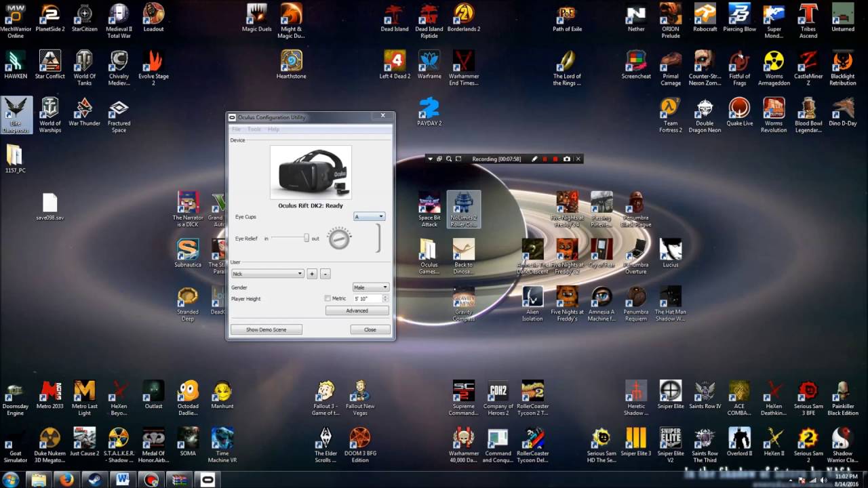Select the Borderlands 2 desktop icon

click(x=464, y=18)
